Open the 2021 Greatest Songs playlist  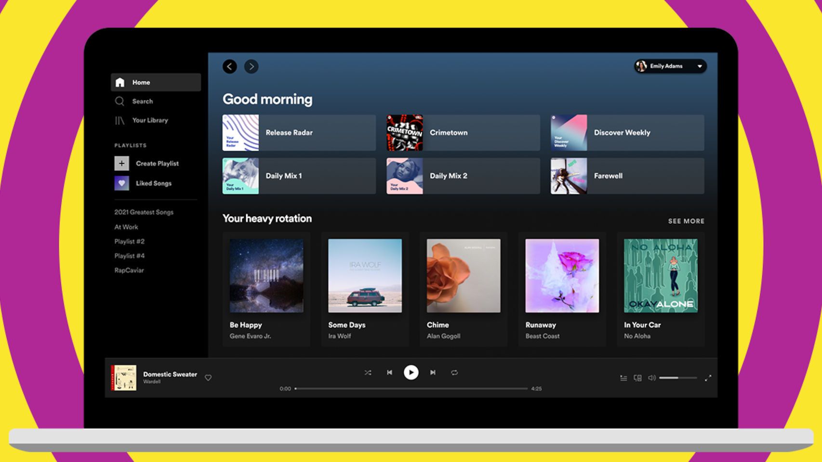[x=144, y=212]
